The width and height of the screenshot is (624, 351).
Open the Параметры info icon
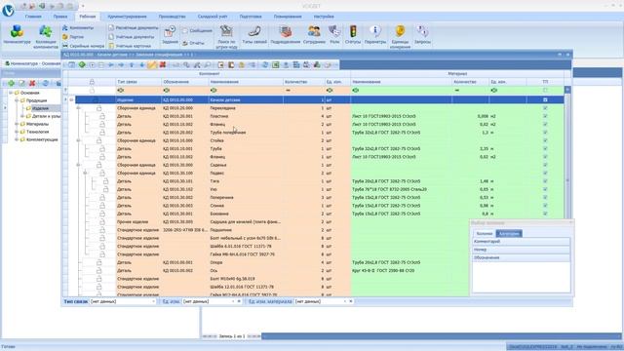click(374, 35)
